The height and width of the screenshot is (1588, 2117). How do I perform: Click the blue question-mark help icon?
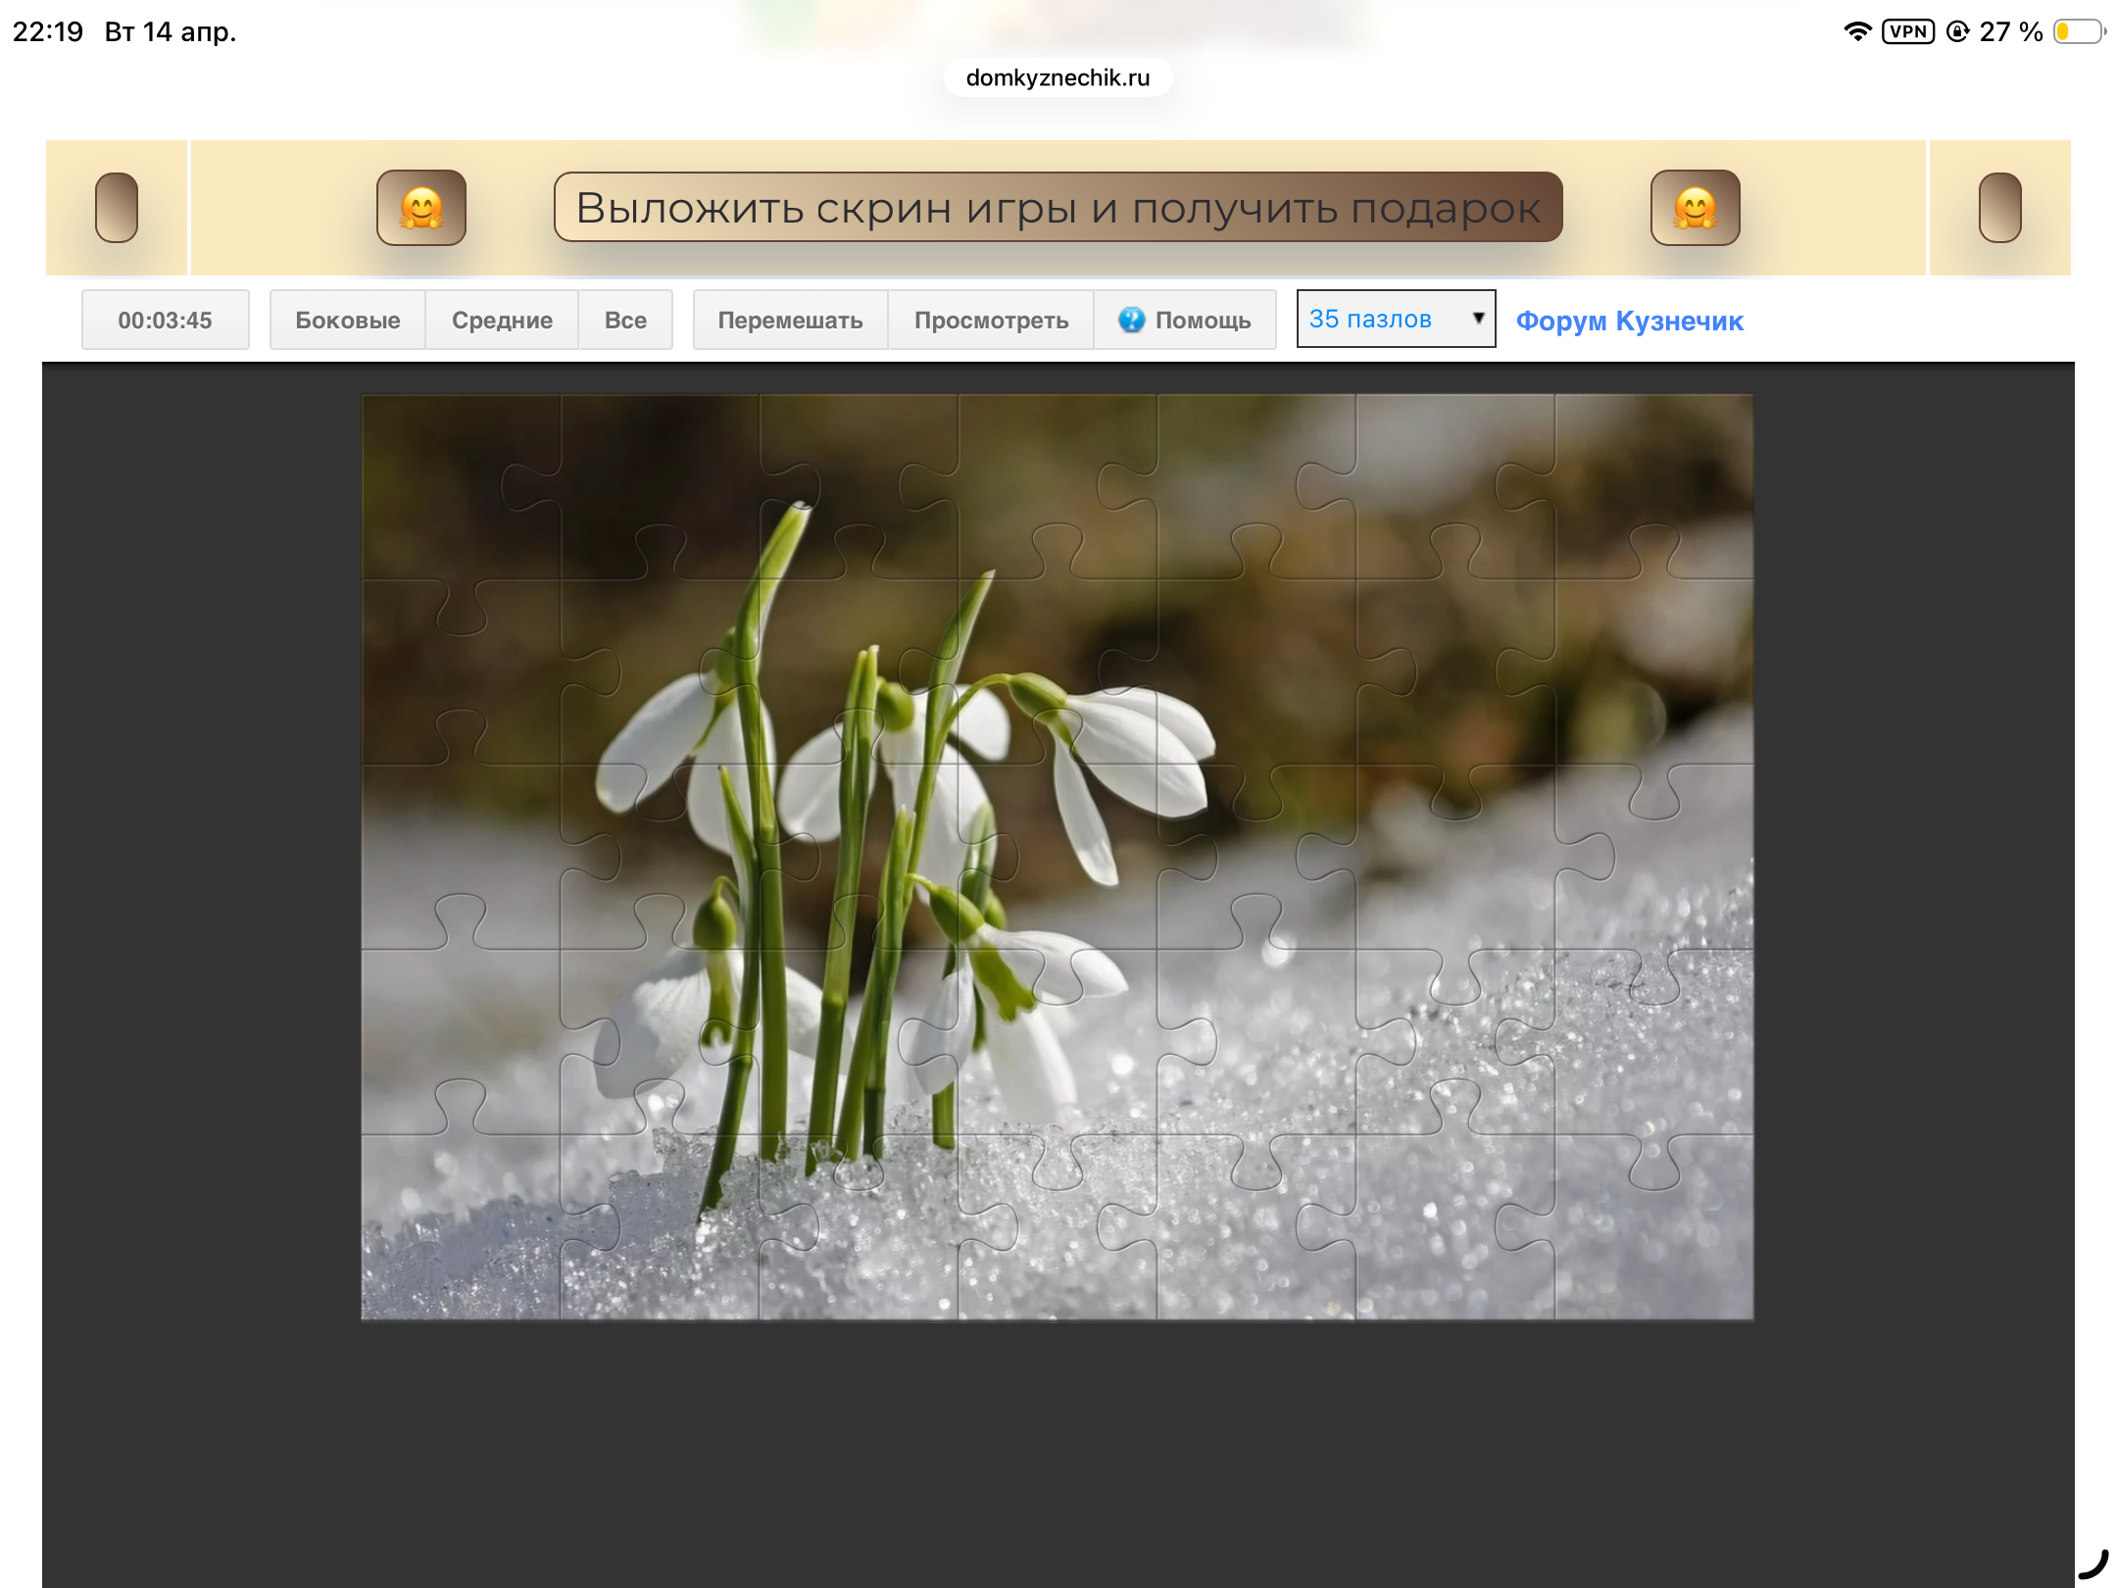[1131, 320]
